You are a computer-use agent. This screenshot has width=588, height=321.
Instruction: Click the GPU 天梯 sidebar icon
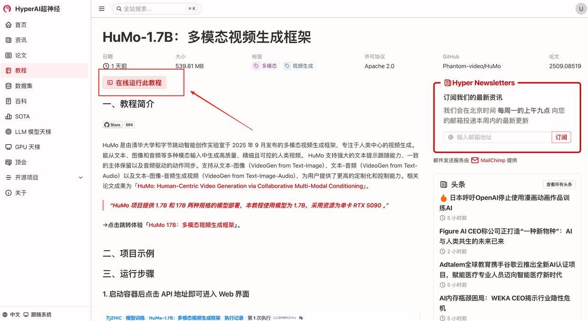tap(9, 146)
